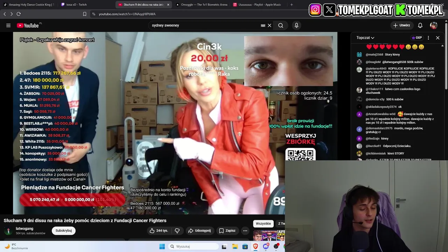Click @AnnaKowalska-w3d chat username

(380, 114)
